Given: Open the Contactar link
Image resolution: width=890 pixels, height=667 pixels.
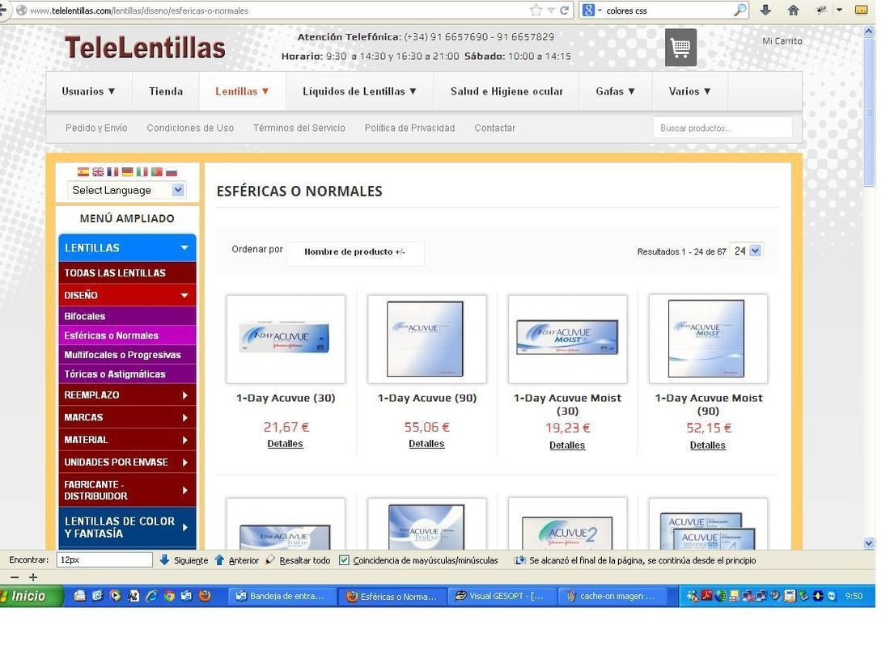Looking at the screenshot, I should 495,129.
